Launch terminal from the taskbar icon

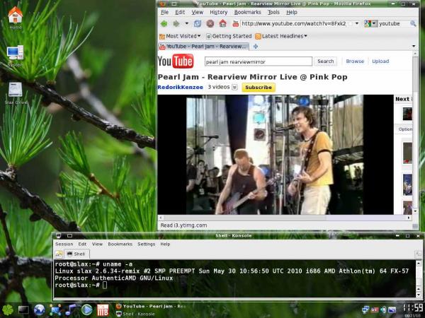click(23, 310)
